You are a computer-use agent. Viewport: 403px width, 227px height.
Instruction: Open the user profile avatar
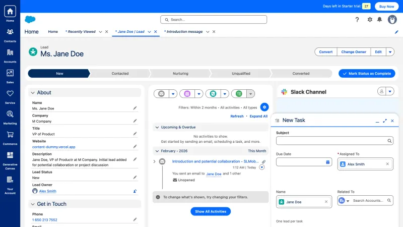(x=392, y=20)
